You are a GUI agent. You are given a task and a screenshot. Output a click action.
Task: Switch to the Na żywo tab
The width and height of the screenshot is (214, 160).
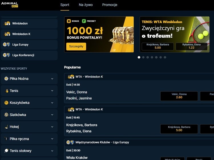click(x=86, y=5)
